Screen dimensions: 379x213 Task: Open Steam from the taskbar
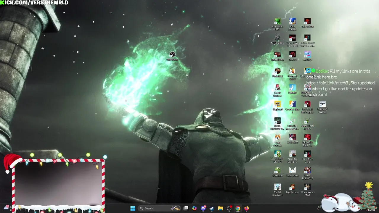(212, 208)
